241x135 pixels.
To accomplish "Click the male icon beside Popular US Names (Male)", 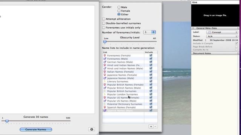I will pos(105,101).
